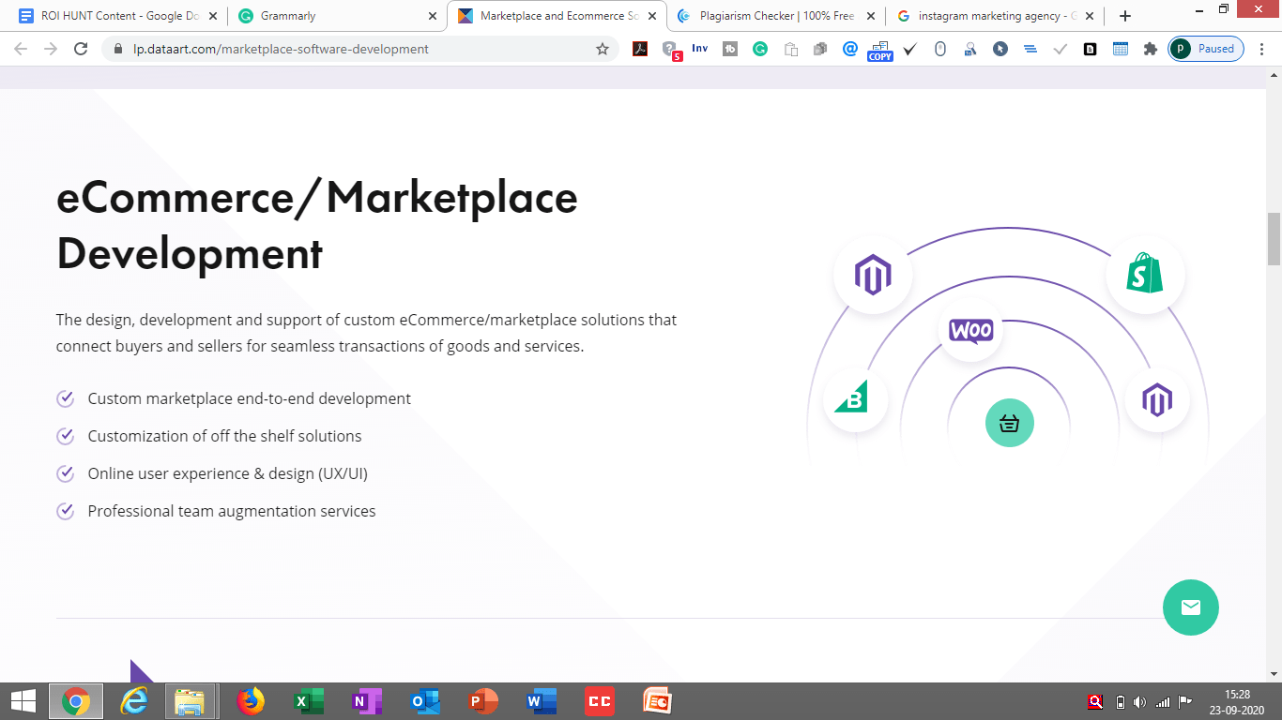Image resolution: width=1282 pixels, height=720 pixels.
Task: Open the teal envelope chat button
Action: click(x=1190, y=607)
